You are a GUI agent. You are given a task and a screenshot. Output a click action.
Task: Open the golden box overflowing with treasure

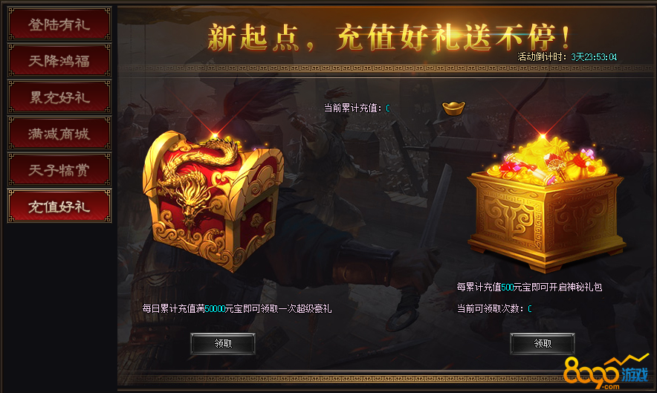pos(546,203)
